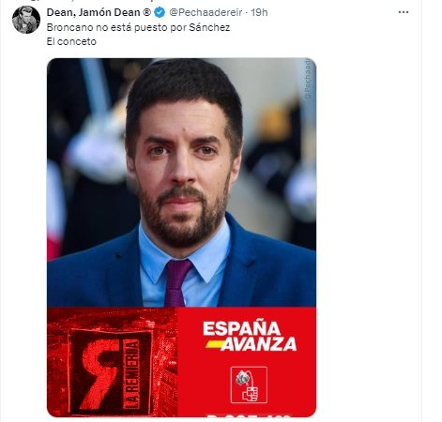Image resolution: width=442 pixels, height=422 pixels.
Task: Open the @Pechaadereir handle link
Action: pos(206,12)
